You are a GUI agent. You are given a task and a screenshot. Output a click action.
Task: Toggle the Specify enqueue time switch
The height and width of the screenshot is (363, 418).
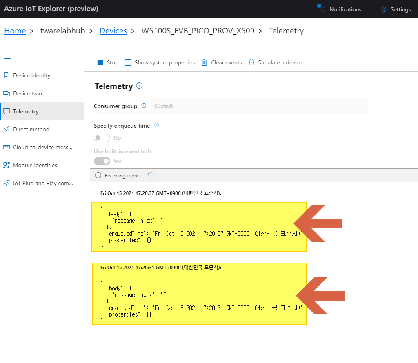pyautogui.click(x=102, y=138)
